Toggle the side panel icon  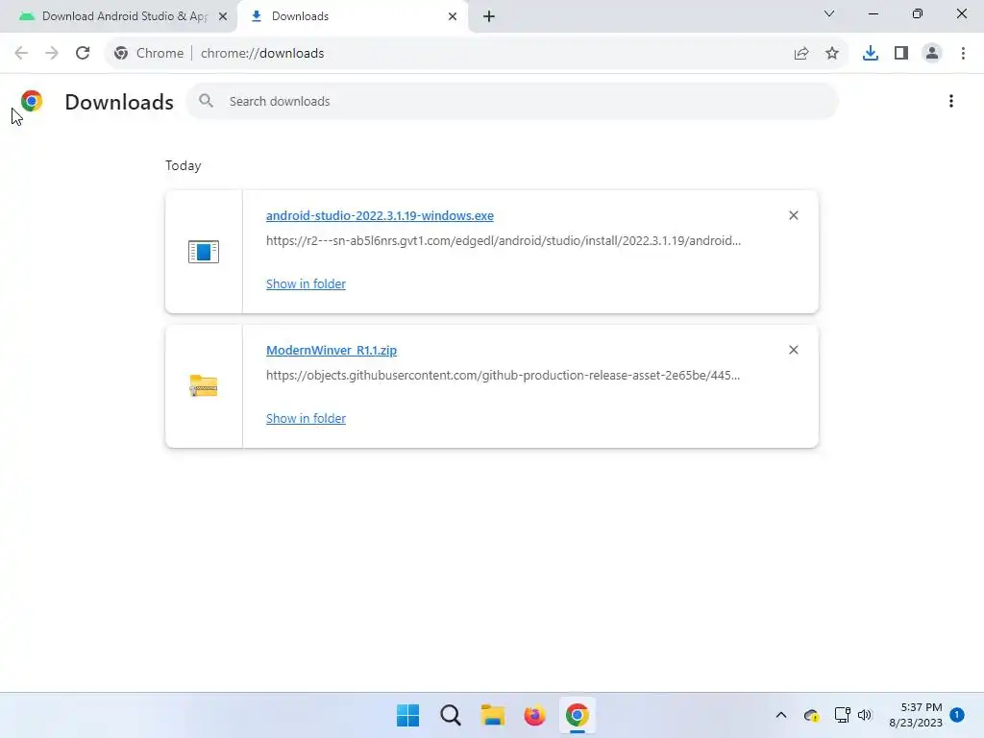coord(901,54)
